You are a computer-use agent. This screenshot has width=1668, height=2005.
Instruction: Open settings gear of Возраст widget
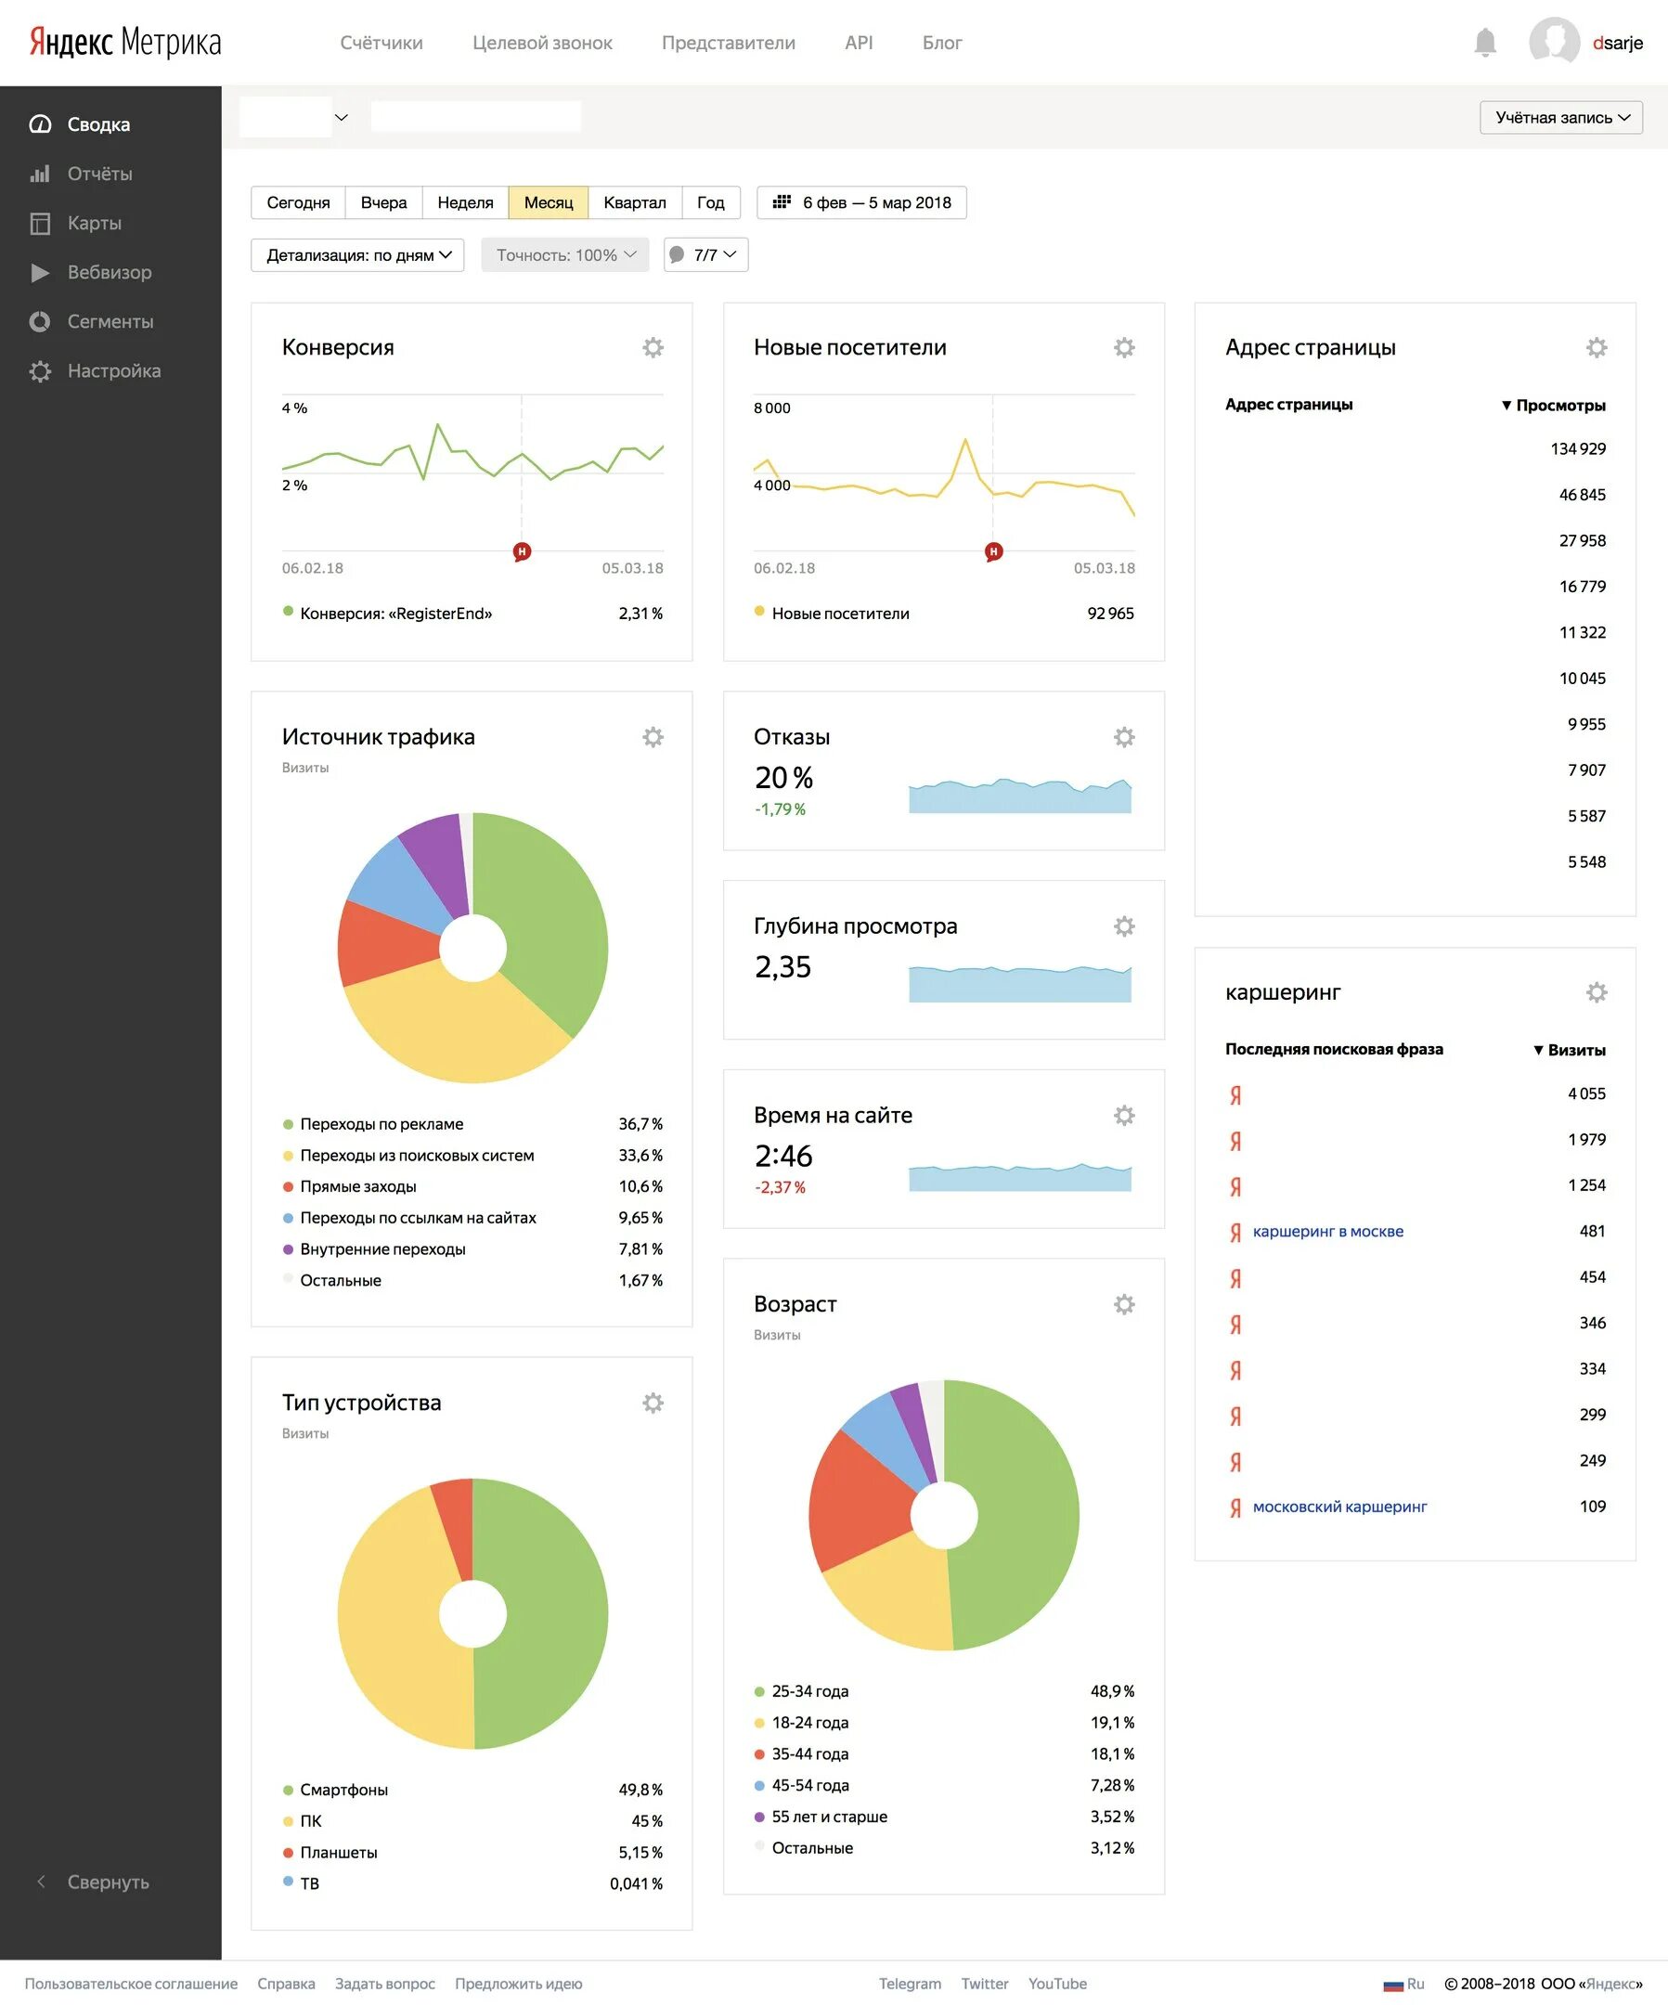1125,1304
